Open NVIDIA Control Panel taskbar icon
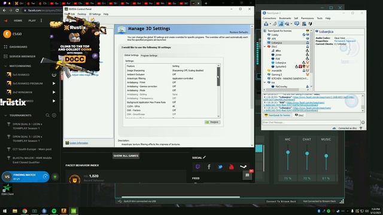 74,211
